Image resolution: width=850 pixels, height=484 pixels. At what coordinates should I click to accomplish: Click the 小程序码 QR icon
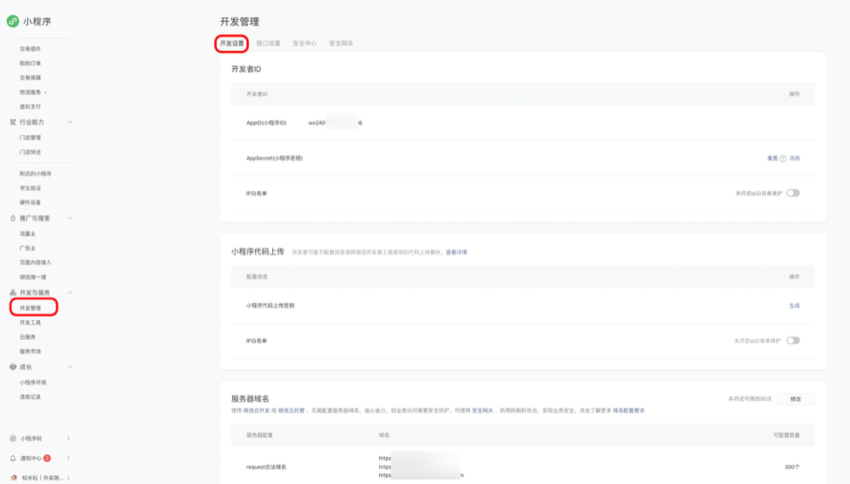click(12, 438)
